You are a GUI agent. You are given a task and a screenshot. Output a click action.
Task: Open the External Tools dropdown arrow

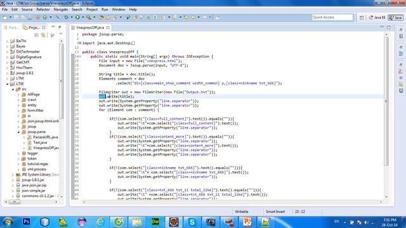click(94, 17)
